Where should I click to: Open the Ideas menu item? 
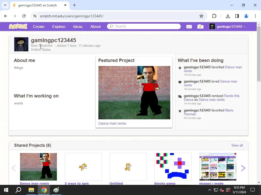tap(78, 26)
